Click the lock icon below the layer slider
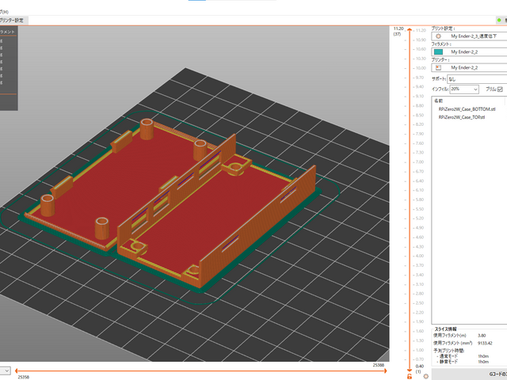Screen dimensions: 507x380 point(409,376)
